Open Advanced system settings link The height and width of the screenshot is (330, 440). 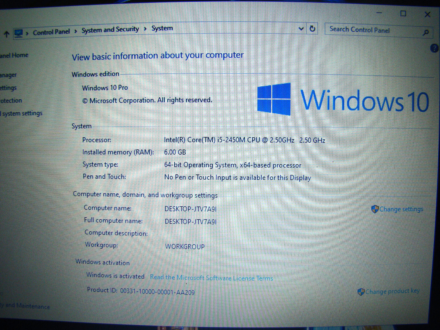[x=21, y=113]
